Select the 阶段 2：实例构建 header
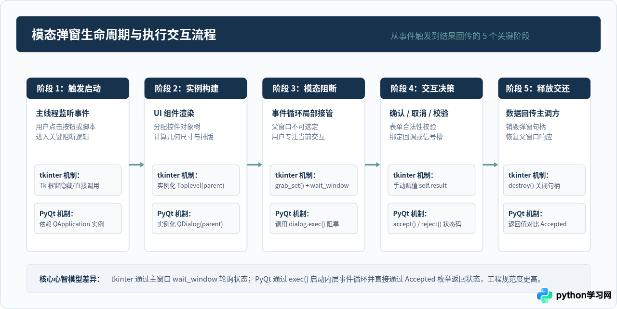The height and width of the screenshot is (309, 617). tap(196, 89)
